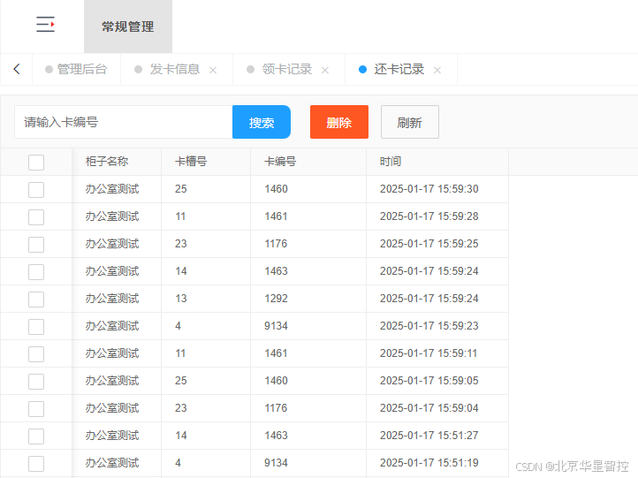
Task: Collapse the sidebar with the hamburger icon
Action: (x=45, y=25)
